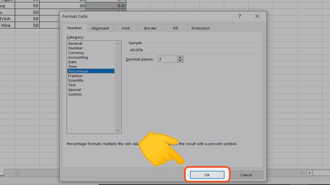The width and height of the screenshot is (330, 185).
Task: Open the Font tab
Action: 126,28
